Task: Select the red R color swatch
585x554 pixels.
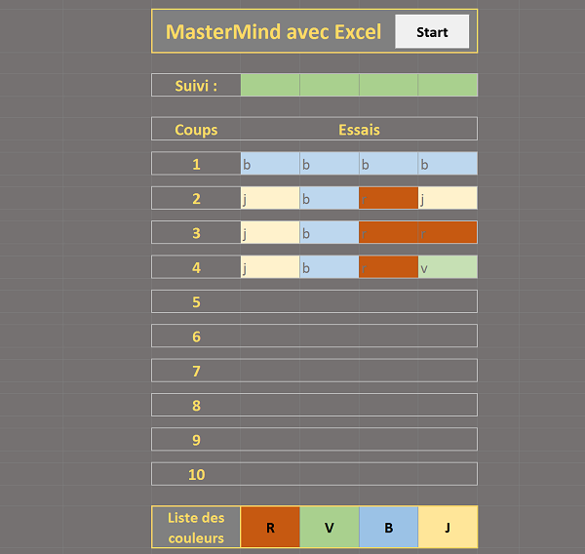Action: tap(270, 527)
